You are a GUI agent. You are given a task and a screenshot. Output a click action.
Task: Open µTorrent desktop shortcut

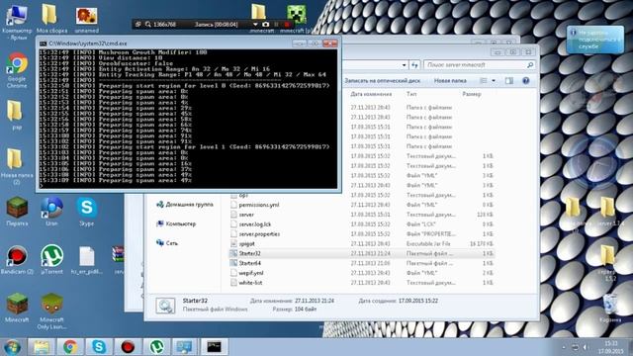click(x=51, y=260)
